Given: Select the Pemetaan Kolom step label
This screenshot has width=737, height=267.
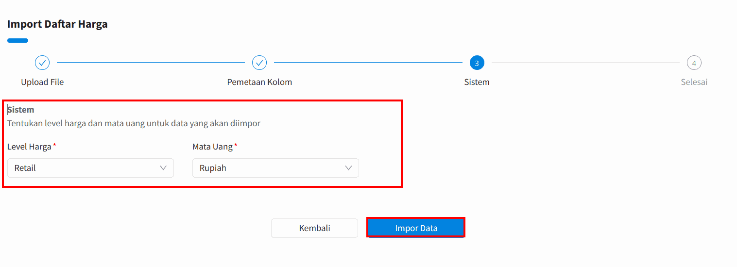Looking at the screenshot, I should tap(259, 82).
